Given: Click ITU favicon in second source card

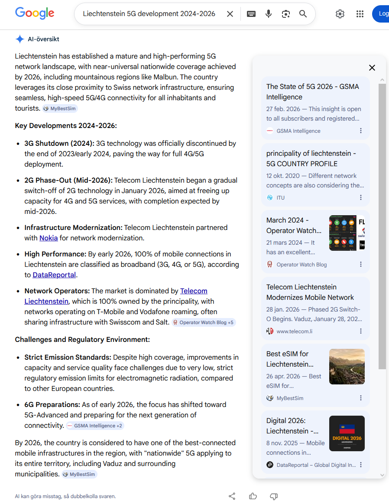Looking at the screenshot, I should point(270,197).
